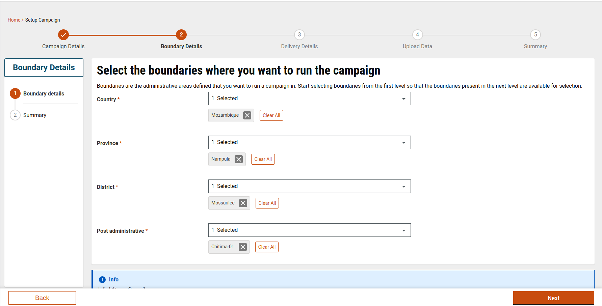This screenshot has width=602, height=306.
Task: Open the Country dropdown
Action: pos(309,99)
